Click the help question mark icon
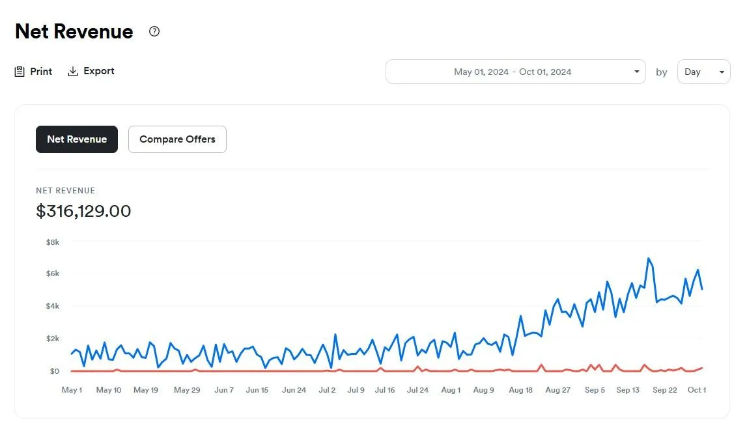Screen dimensions: 747x433 tap(154, 31)
